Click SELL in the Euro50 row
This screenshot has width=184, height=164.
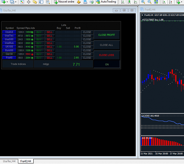pos(50,51)
